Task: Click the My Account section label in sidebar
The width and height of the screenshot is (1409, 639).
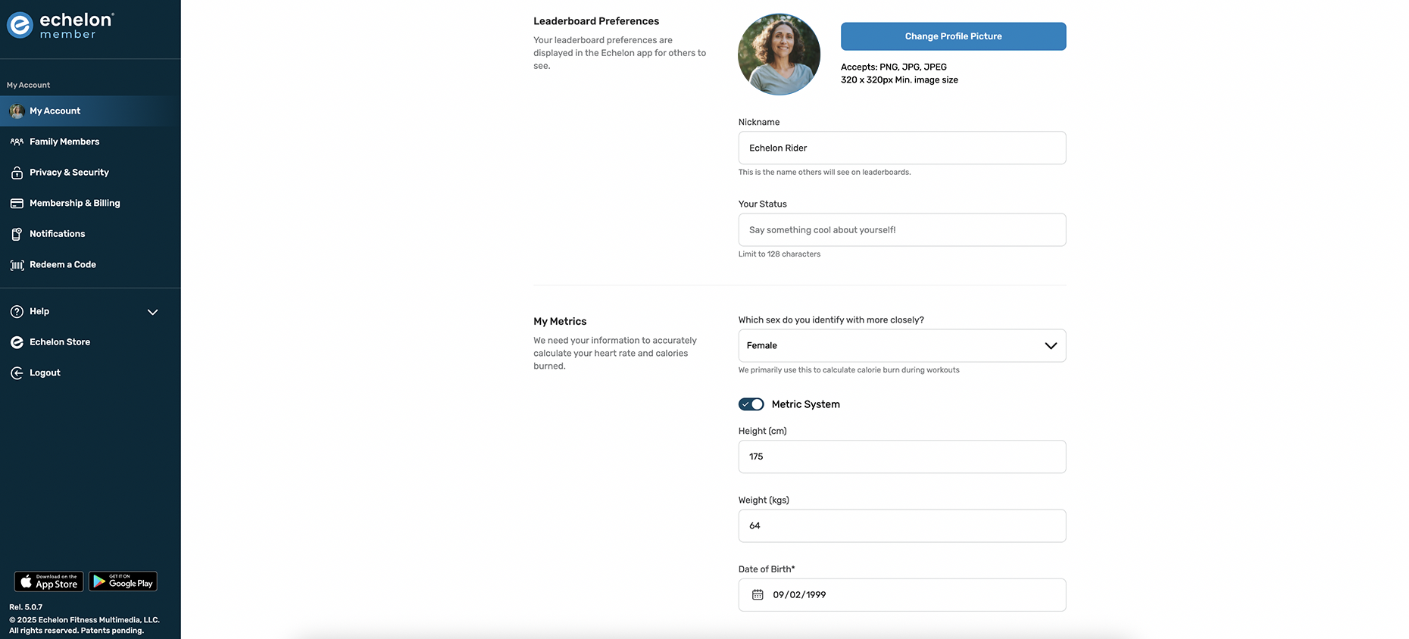Action: (x=29, y=86)
